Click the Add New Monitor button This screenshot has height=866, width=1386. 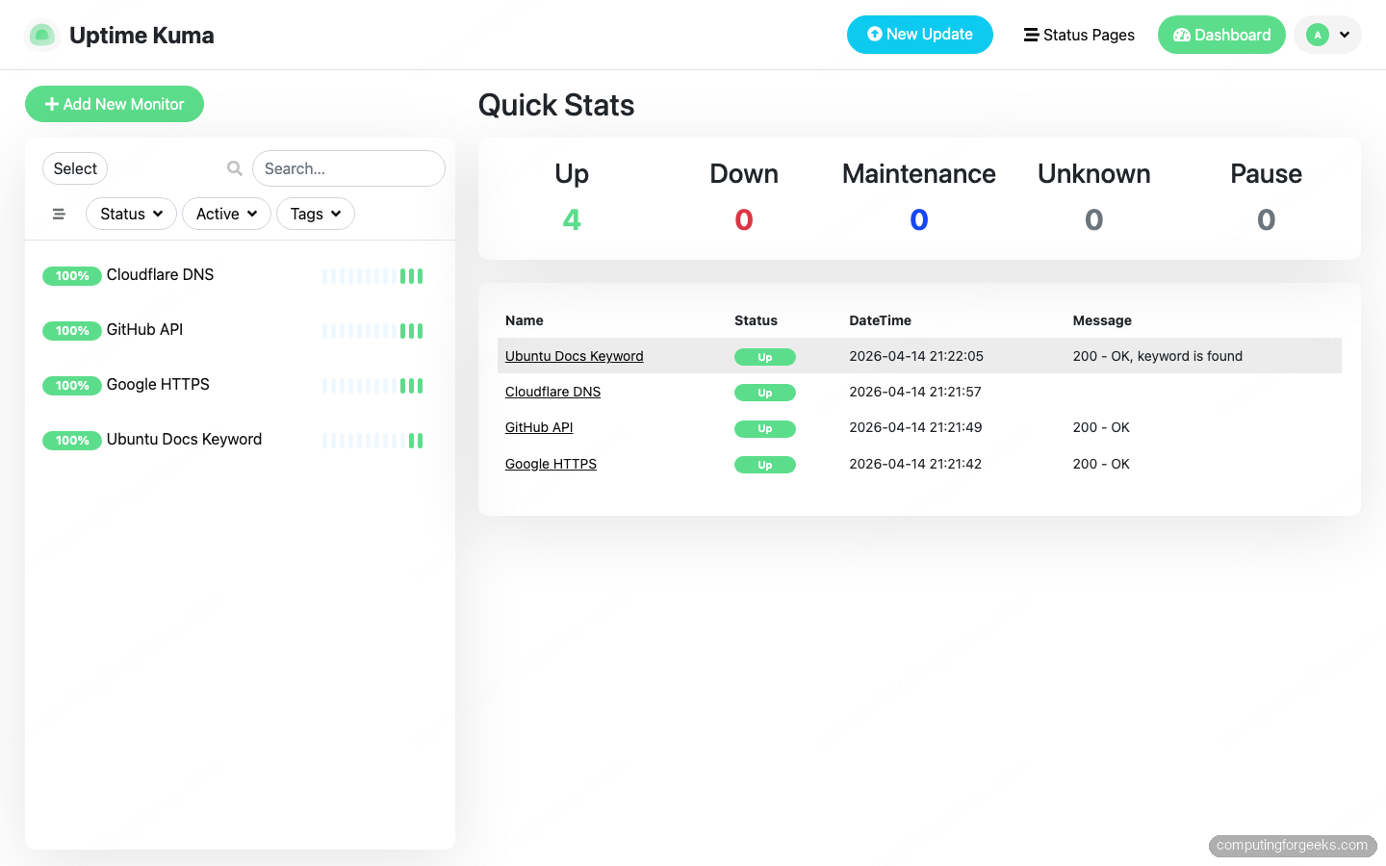(x=114, y=103)
